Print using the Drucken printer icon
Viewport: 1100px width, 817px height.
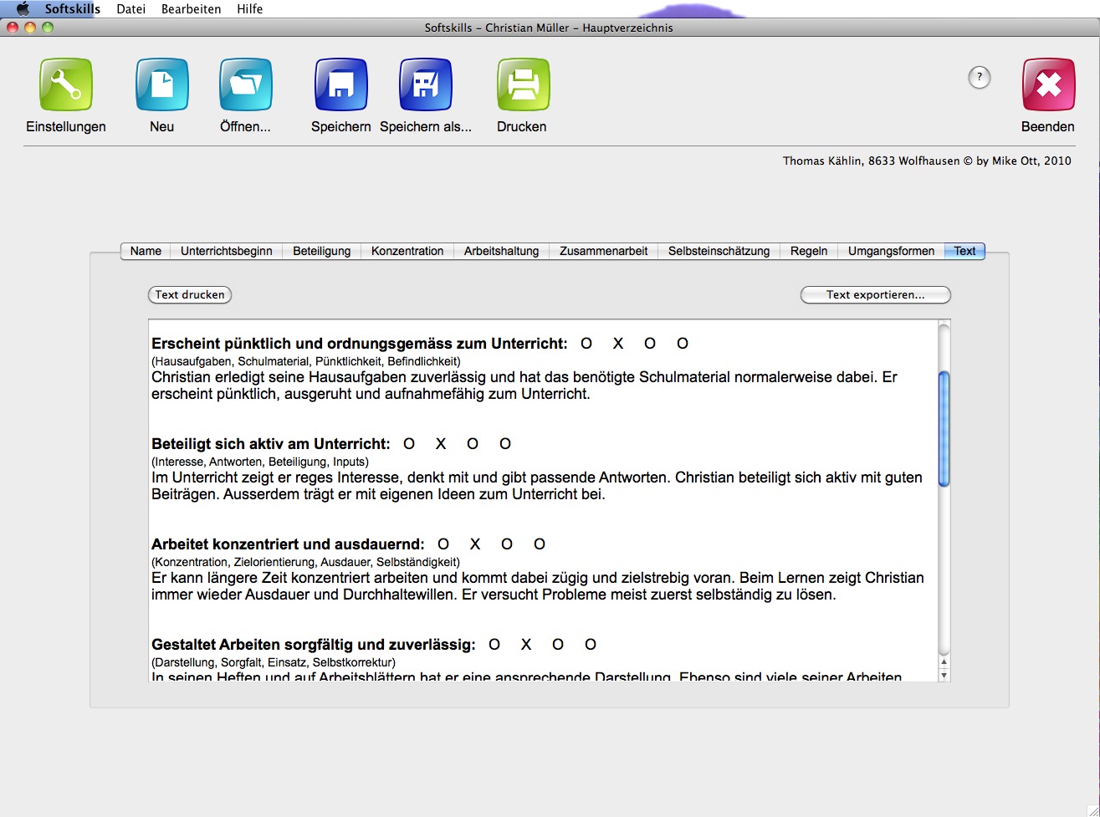point(524,84)
